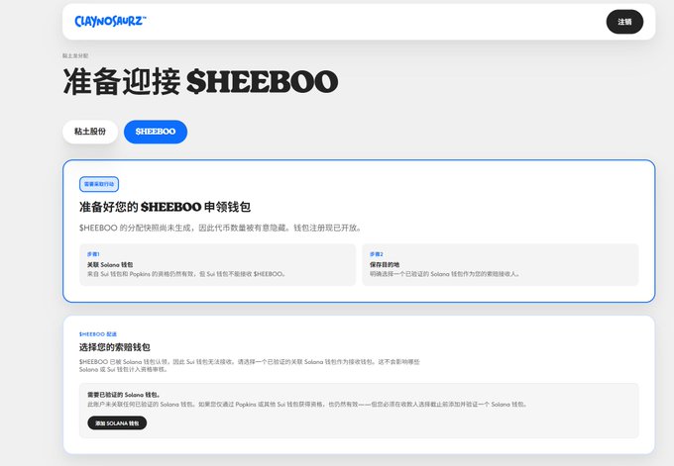Click the heading 准备好您的 $HEEBOO 申领钱包
This screenshot has height=466, width=674.
click(x=165, y=207)
